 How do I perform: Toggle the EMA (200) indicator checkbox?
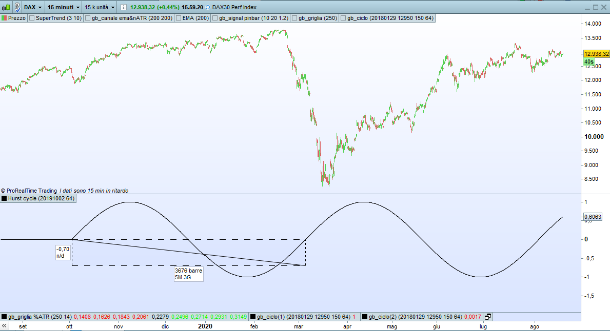click(x=179, y=18)
